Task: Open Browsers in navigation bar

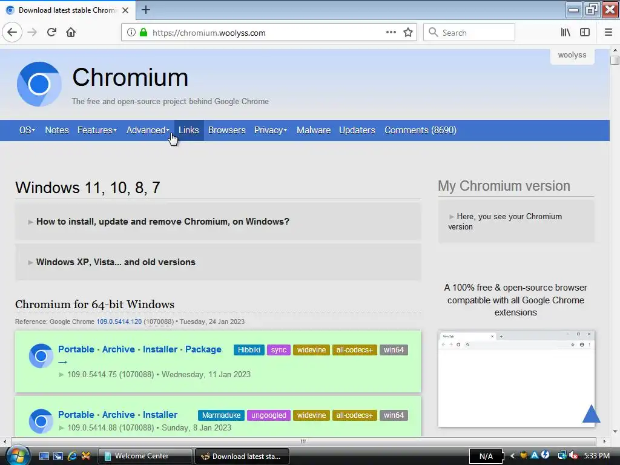Action: click(227, 130)
